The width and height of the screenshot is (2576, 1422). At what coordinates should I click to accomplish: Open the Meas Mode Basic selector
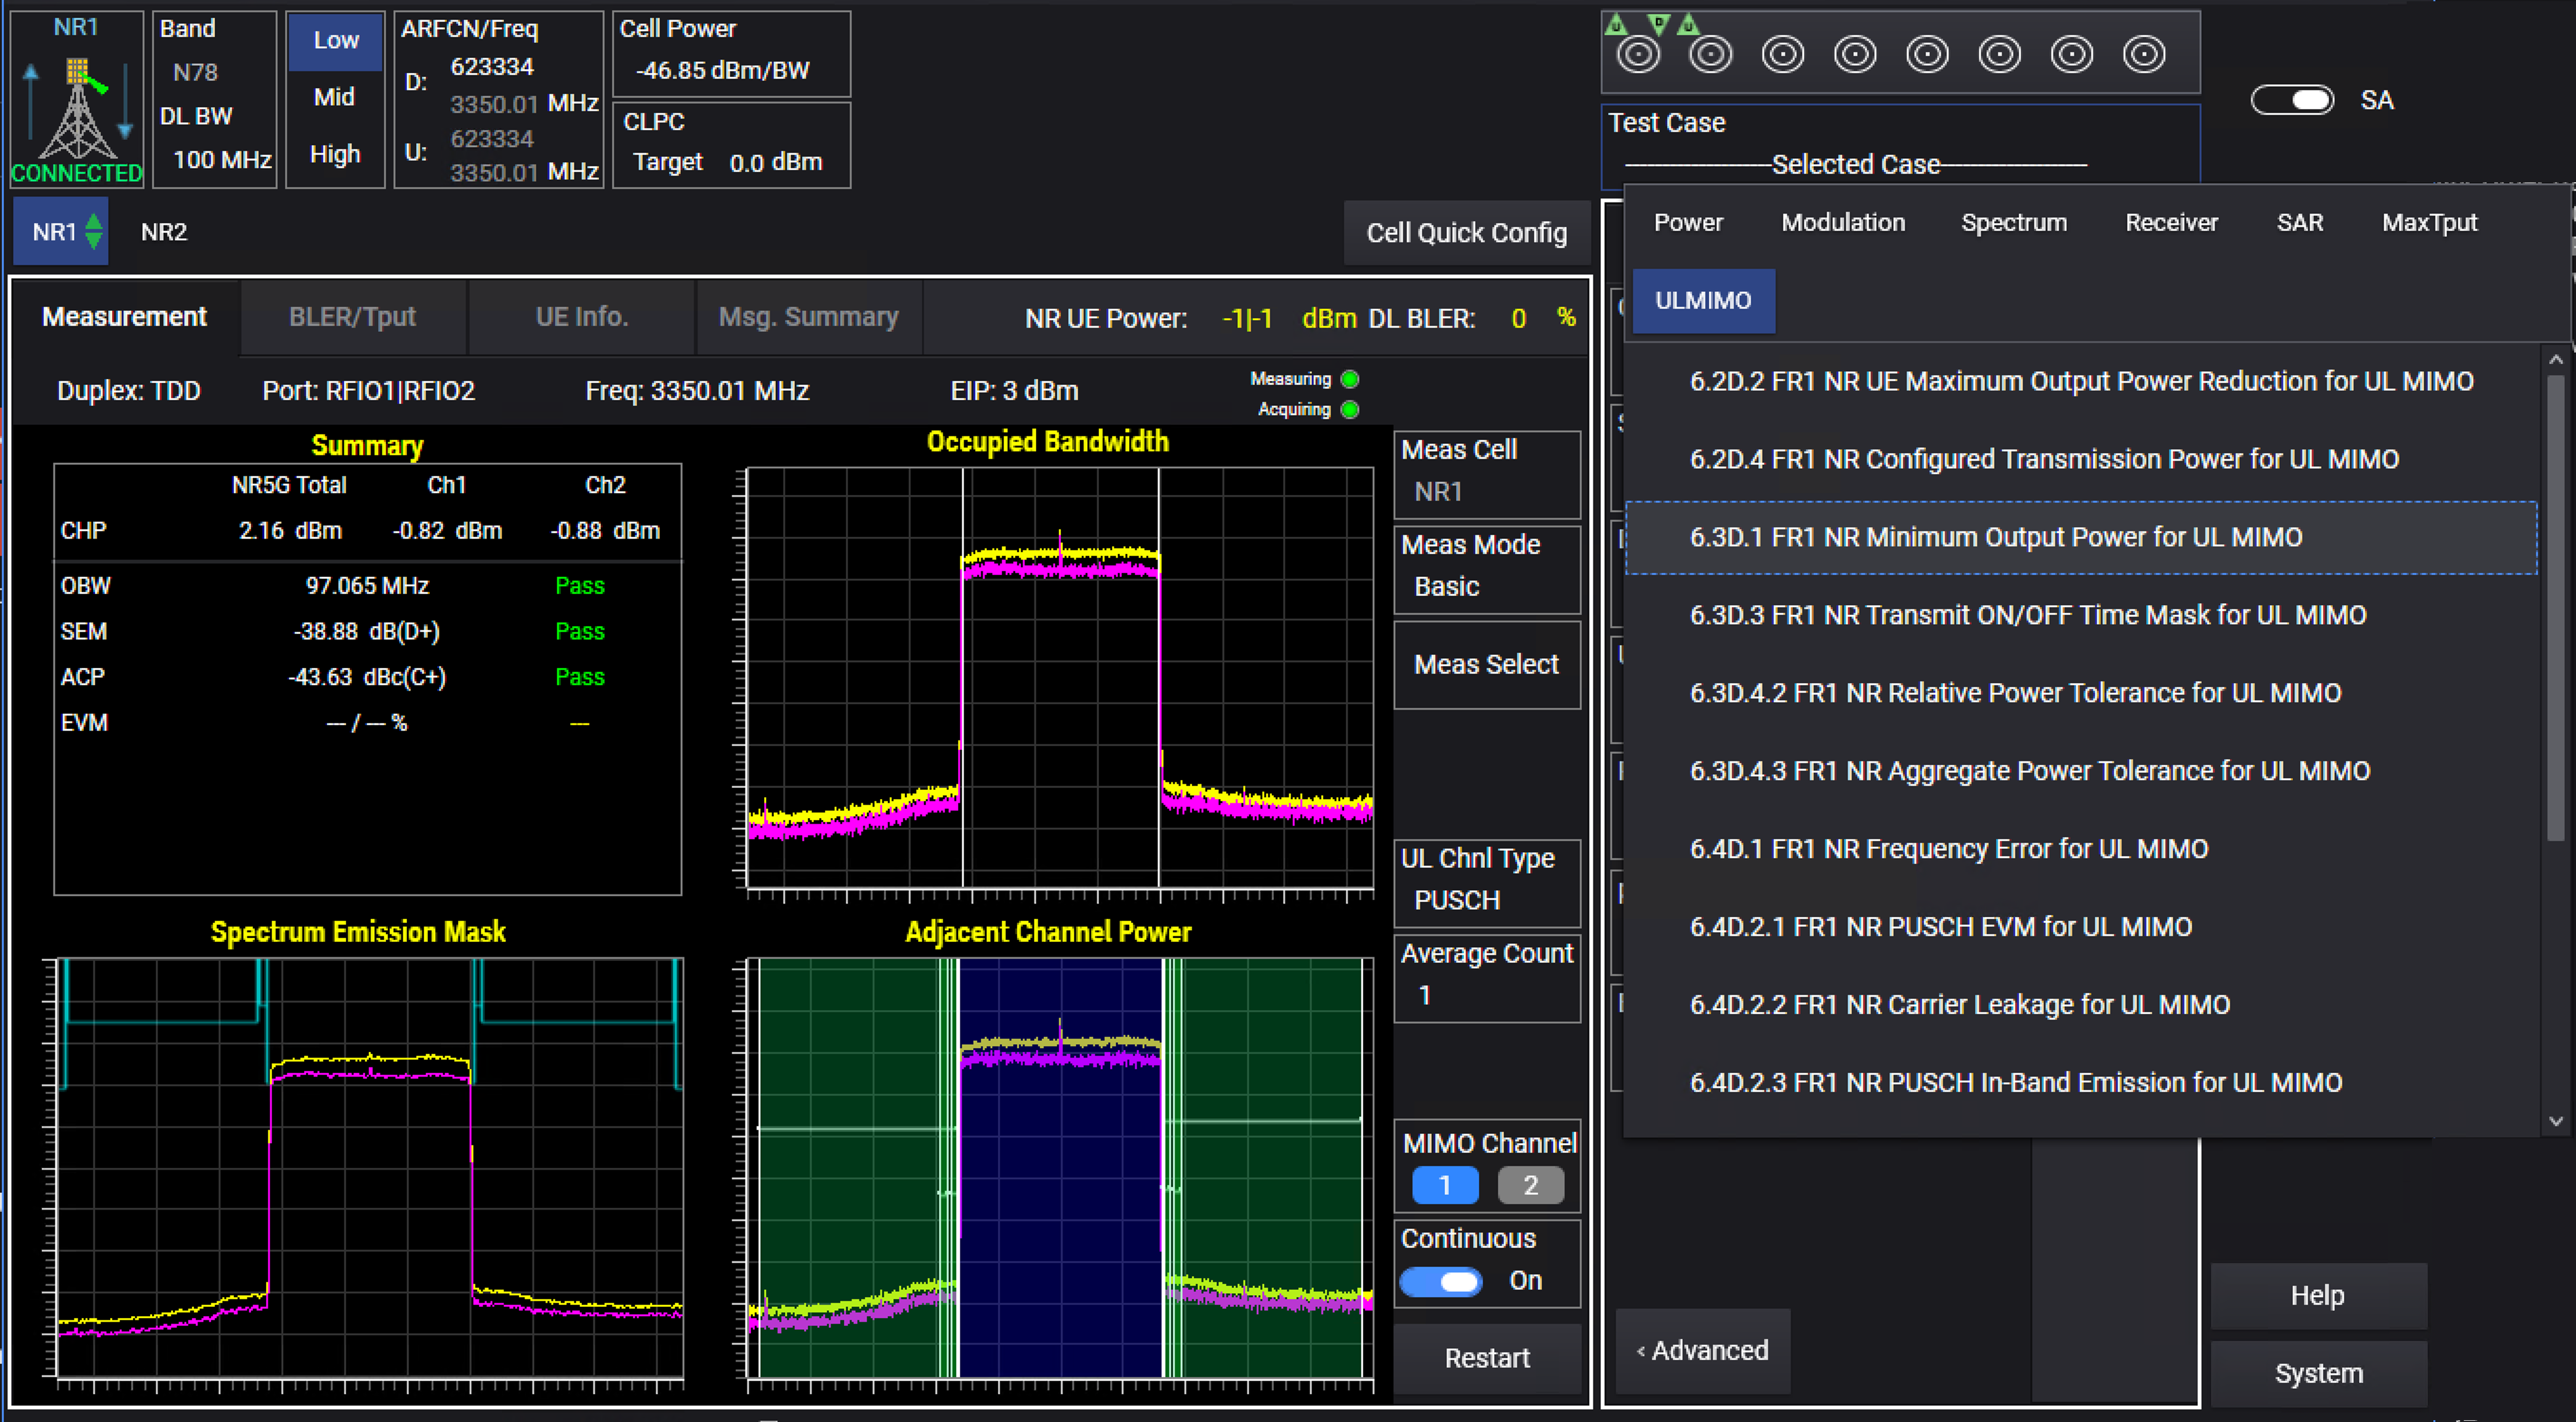click(x=1487, y=566)
